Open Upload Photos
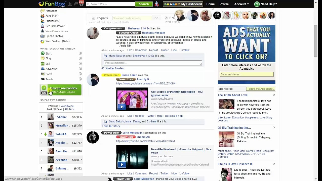The height and width of the screenshot is (181, 322). (x=54, y=36)
